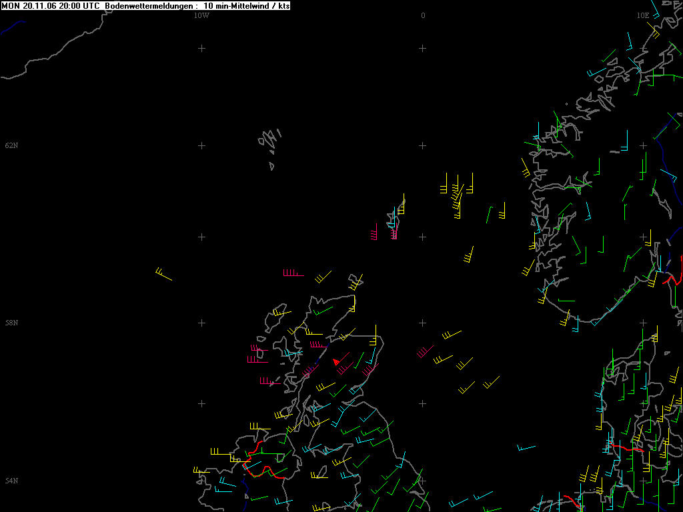Click the blue line in the top-left corner
The width and height of the screenshot is (683, 512).
pos(12,27)
